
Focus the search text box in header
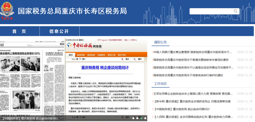pos(210,11)
